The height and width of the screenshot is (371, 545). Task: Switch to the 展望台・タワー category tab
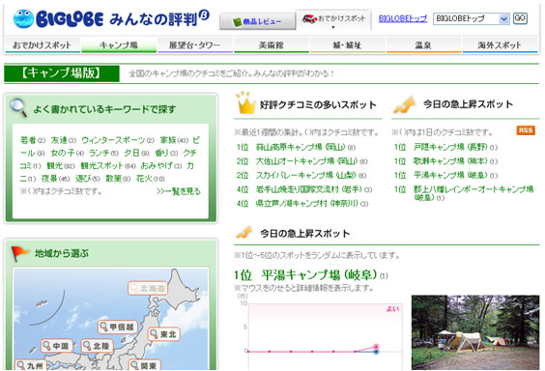[x=194, y=45]
